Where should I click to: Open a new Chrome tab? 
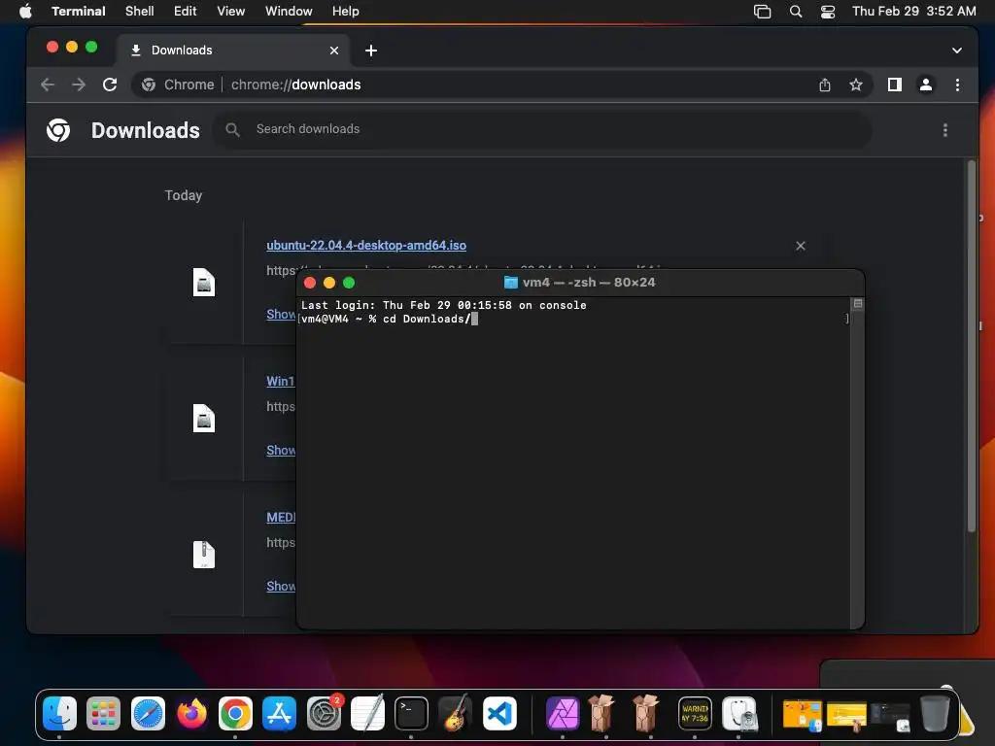coord(371,51)
